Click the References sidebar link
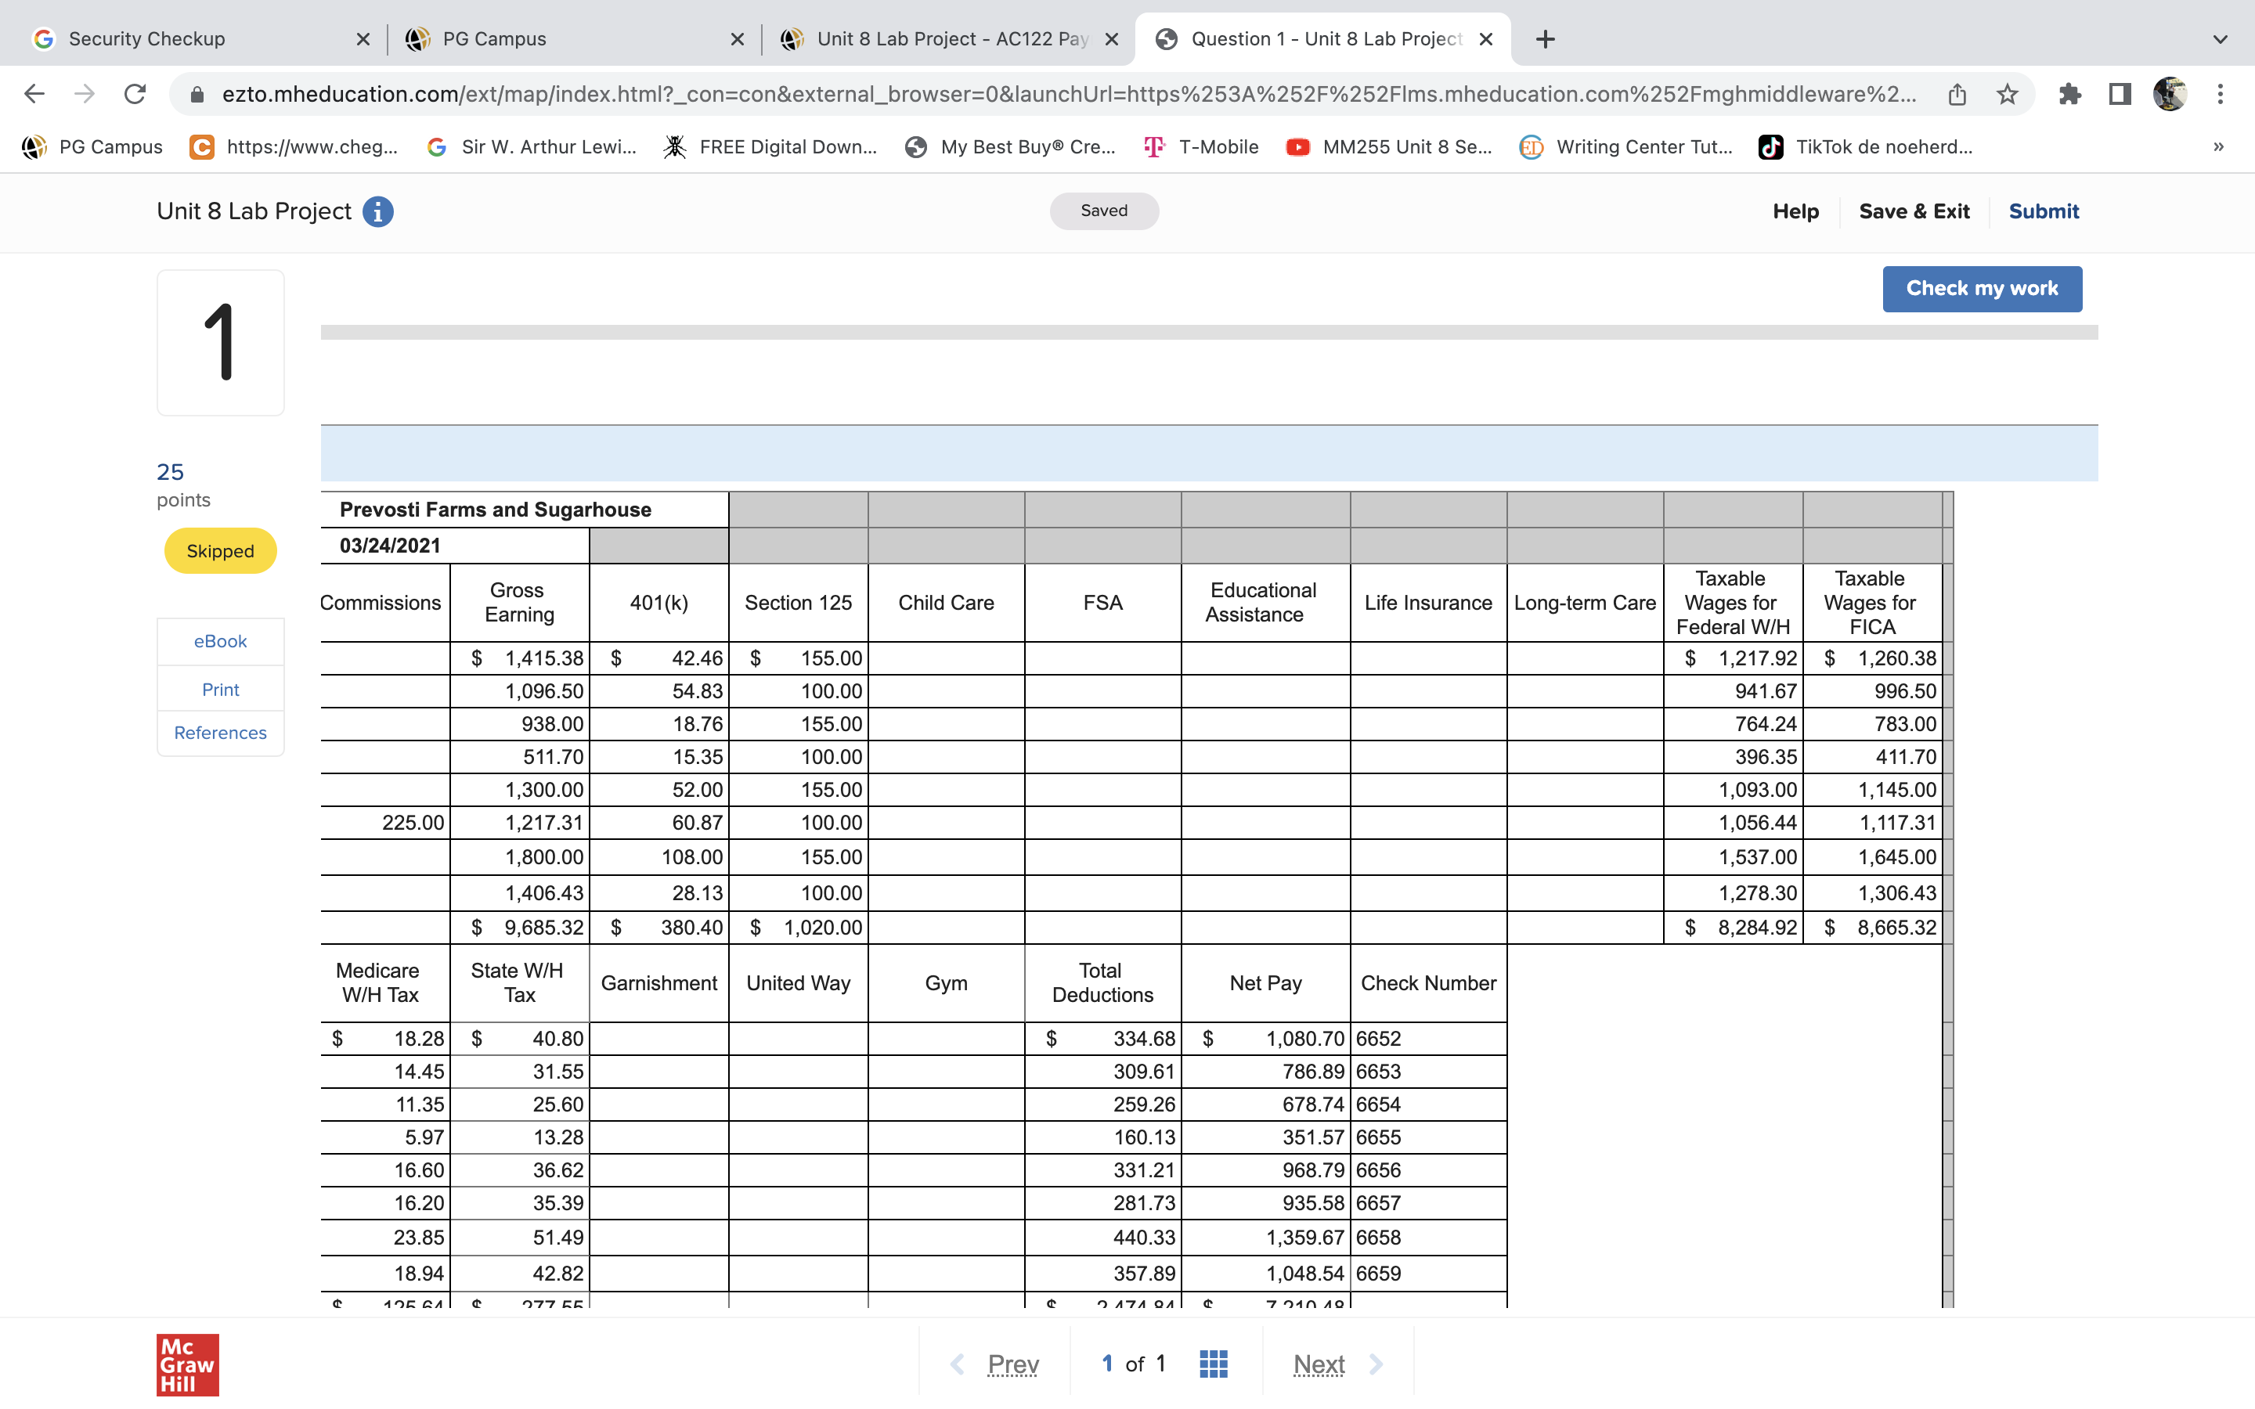 (220, 733)
